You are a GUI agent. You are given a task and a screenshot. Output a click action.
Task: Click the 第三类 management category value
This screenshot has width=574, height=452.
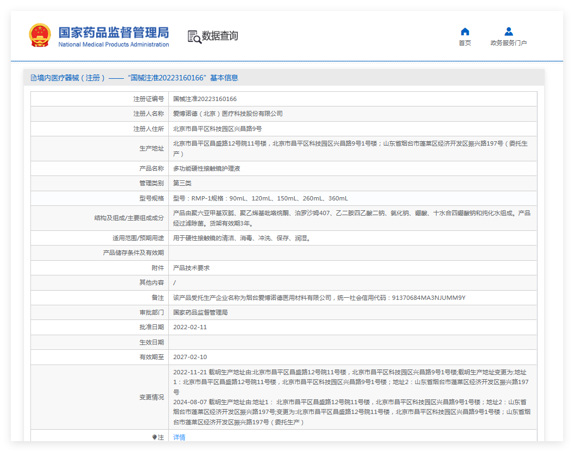tap(182, 183)
